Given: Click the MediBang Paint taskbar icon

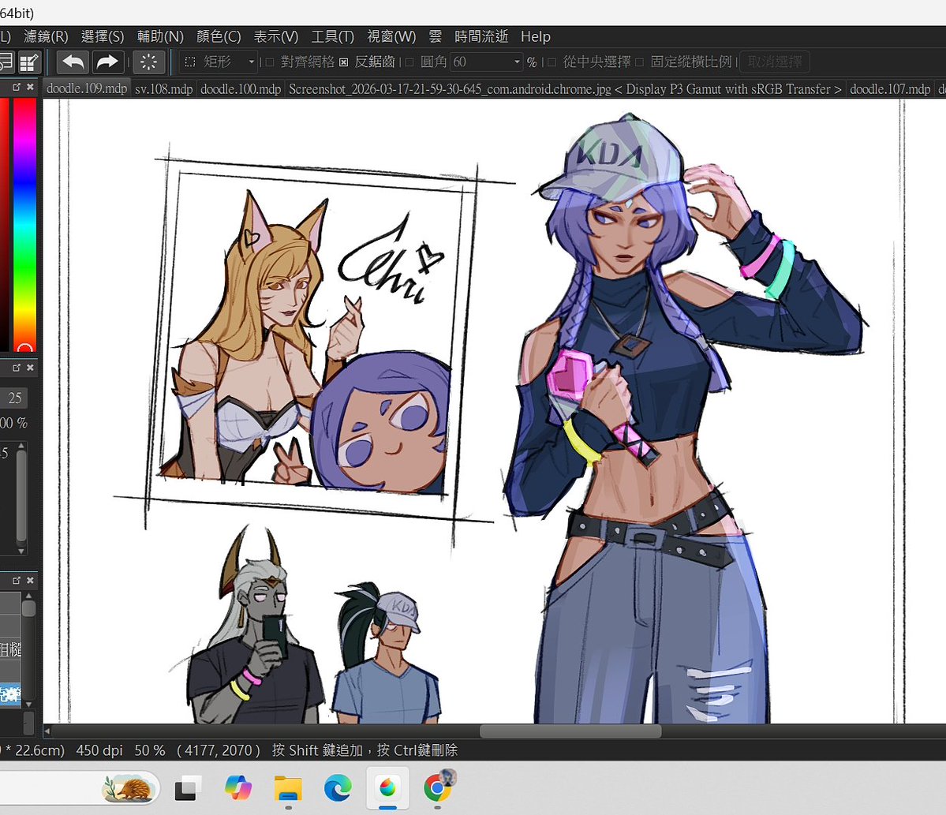Looking at the screenshot, I should [387, 788].
